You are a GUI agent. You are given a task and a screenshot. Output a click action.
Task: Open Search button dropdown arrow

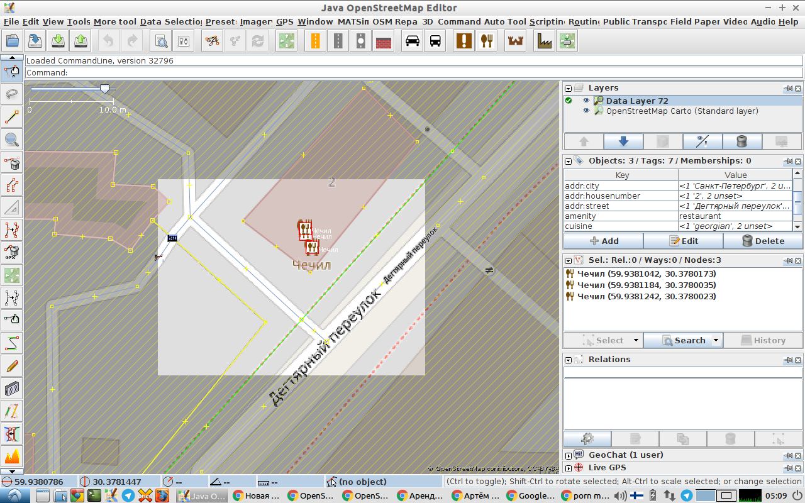(x=716, y=340)
